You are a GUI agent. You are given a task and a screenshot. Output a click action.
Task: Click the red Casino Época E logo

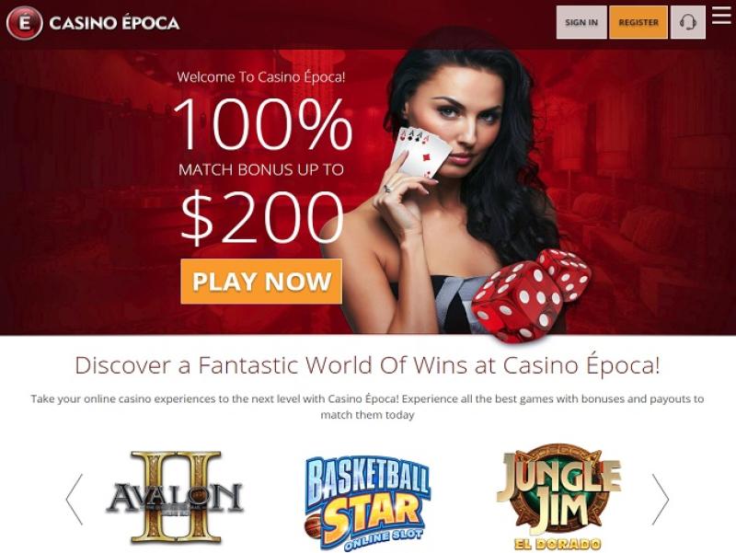pos(24,22)
